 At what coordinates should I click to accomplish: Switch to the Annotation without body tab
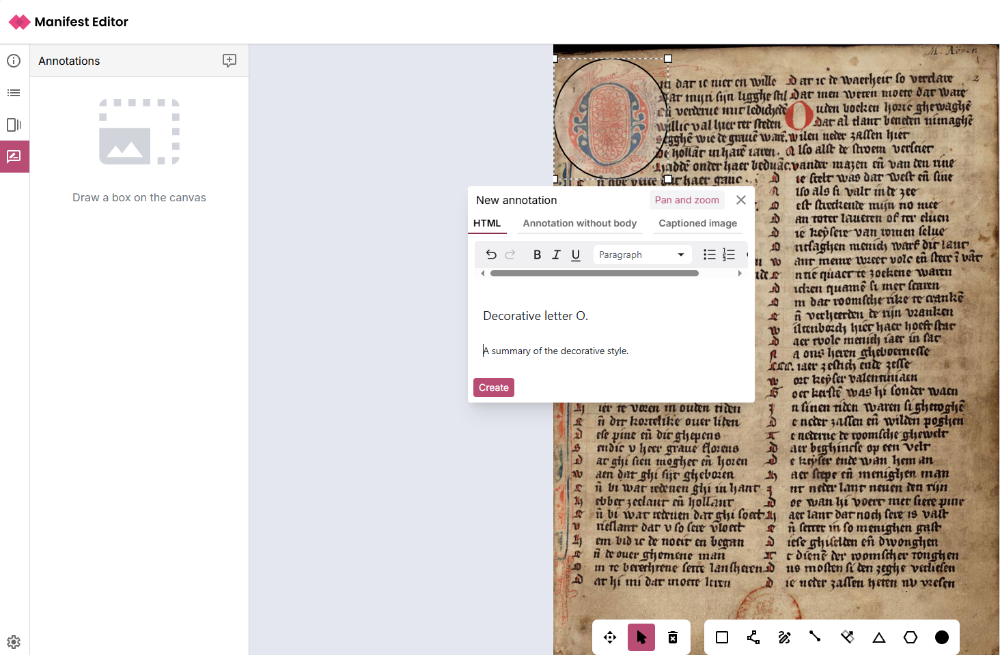(x=579, y=223)
